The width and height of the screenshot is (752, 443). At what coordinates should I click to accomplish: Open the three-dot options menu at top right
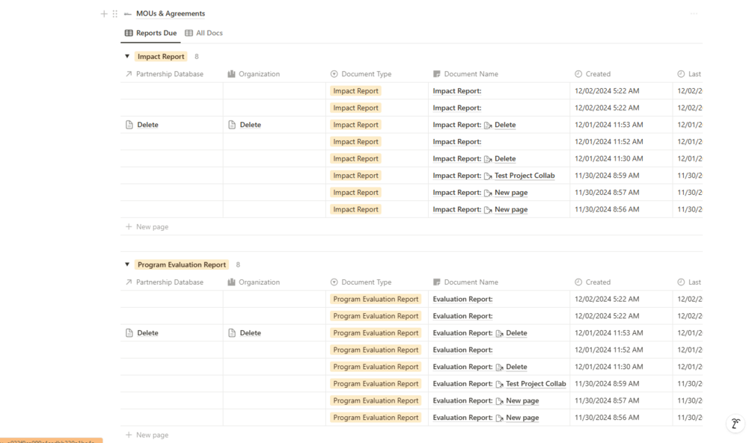694,13
